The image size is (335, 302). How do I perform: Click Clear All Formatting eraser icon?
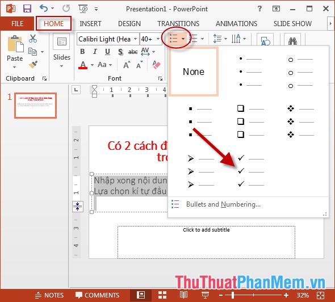point(156,65)
